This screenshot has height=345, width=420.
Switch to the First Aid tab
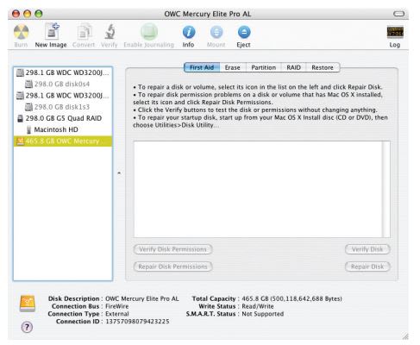coord(202,67)
